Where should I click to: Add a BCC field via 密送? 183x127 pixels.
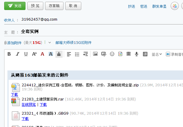coord(144,6)
